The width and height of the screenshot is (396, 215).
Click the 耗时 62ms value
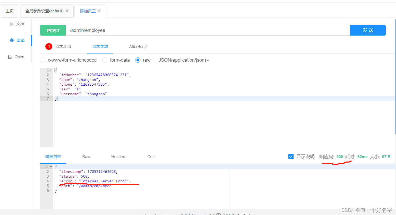362,157
